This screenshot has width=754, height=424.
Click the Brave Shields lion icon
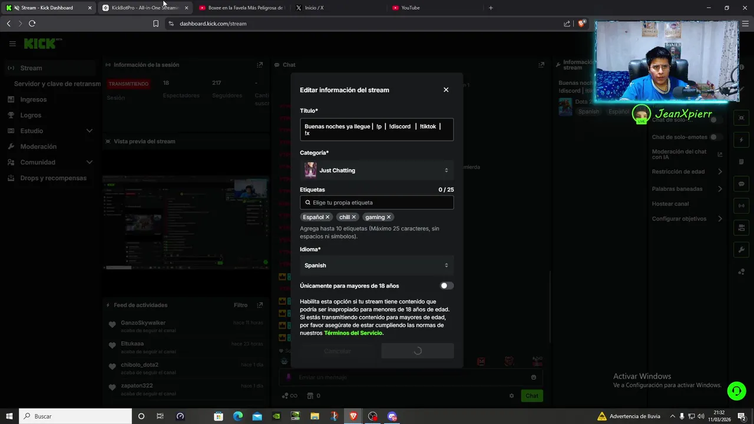(x=581, y=24)
